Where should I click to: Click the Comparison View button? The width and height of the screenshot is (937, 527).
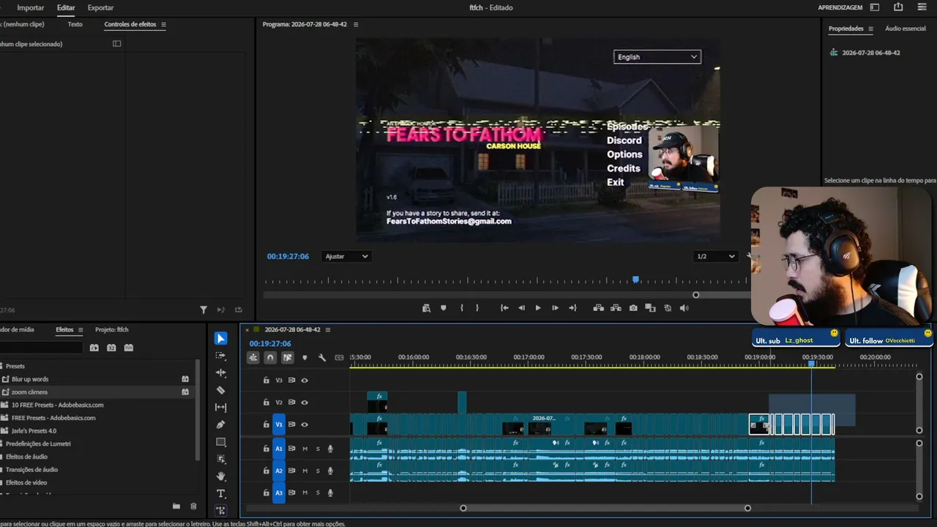point(650,308)
